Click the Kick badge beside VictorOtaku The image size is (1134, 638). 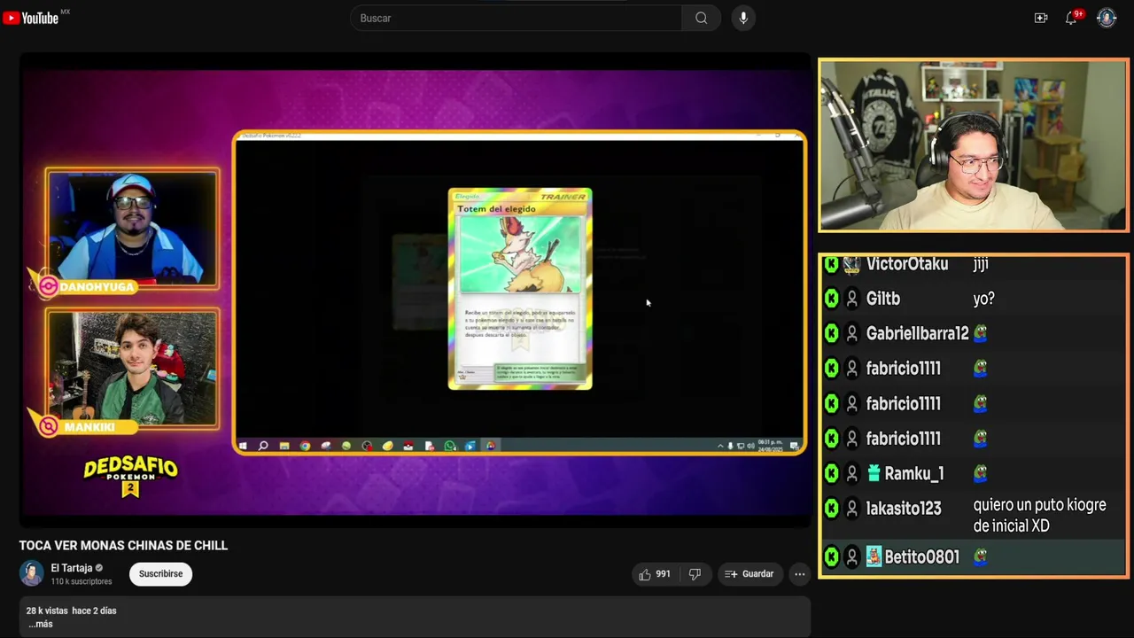(831, 264)
